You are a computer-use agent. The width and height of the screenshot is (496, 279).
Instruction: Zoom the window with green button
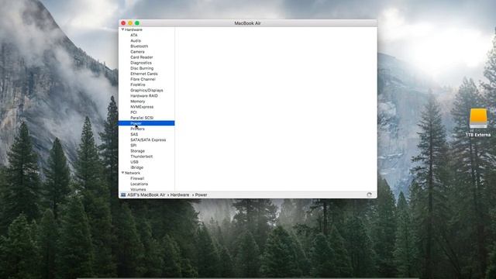coord(137,23)
